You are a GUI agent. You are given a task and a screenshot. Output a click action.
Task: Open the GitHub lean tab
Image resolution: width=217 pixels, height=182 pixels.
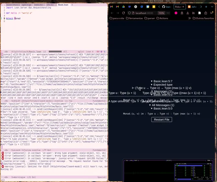point(167,6)
